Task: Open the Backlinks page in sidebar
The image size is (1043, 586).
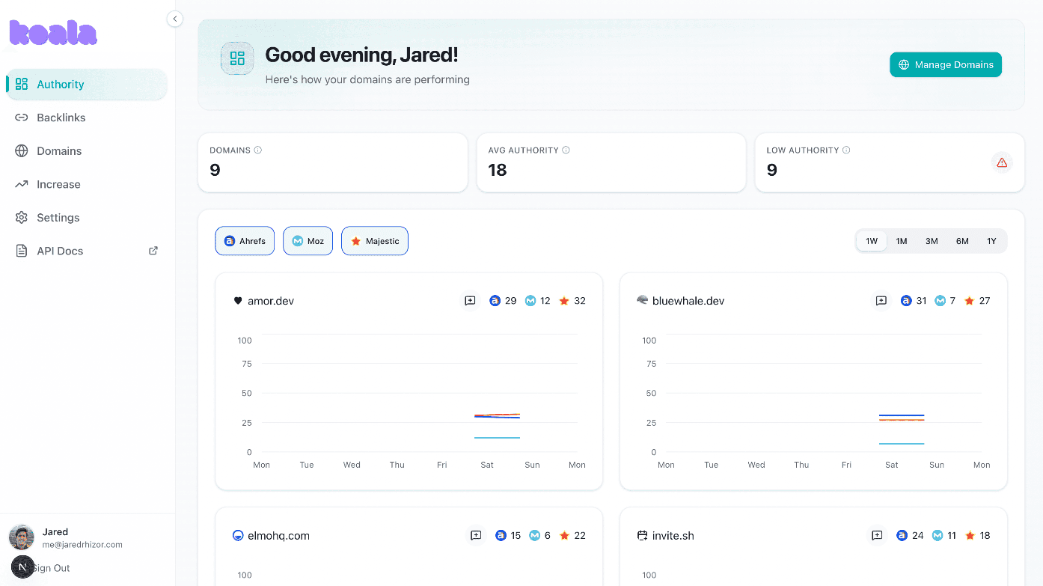Action: coord(61,117)
